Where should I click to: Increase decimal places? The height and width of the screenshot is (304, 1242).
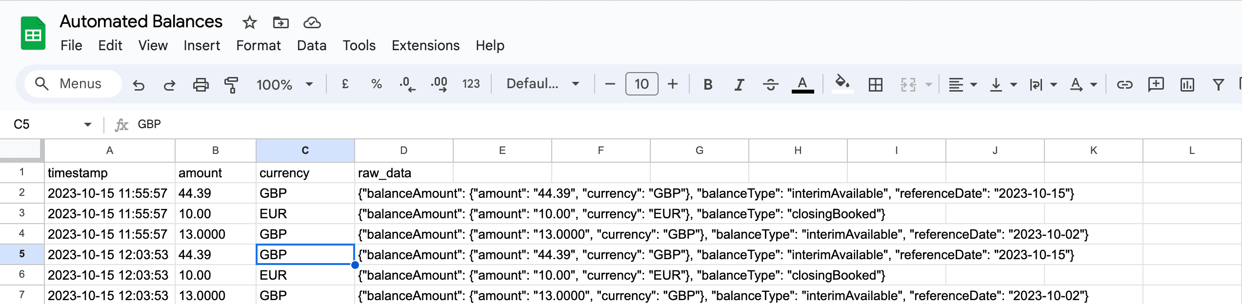(x=439, y=84)
